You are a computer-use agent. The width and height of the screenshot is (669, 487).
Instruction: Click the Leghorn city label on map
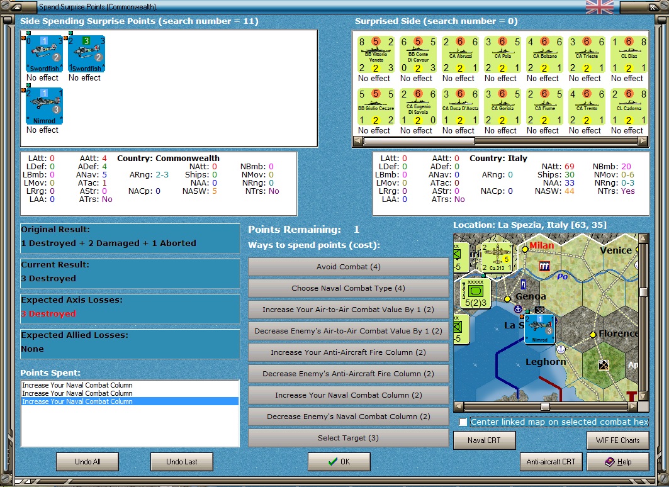click(546, 362)
